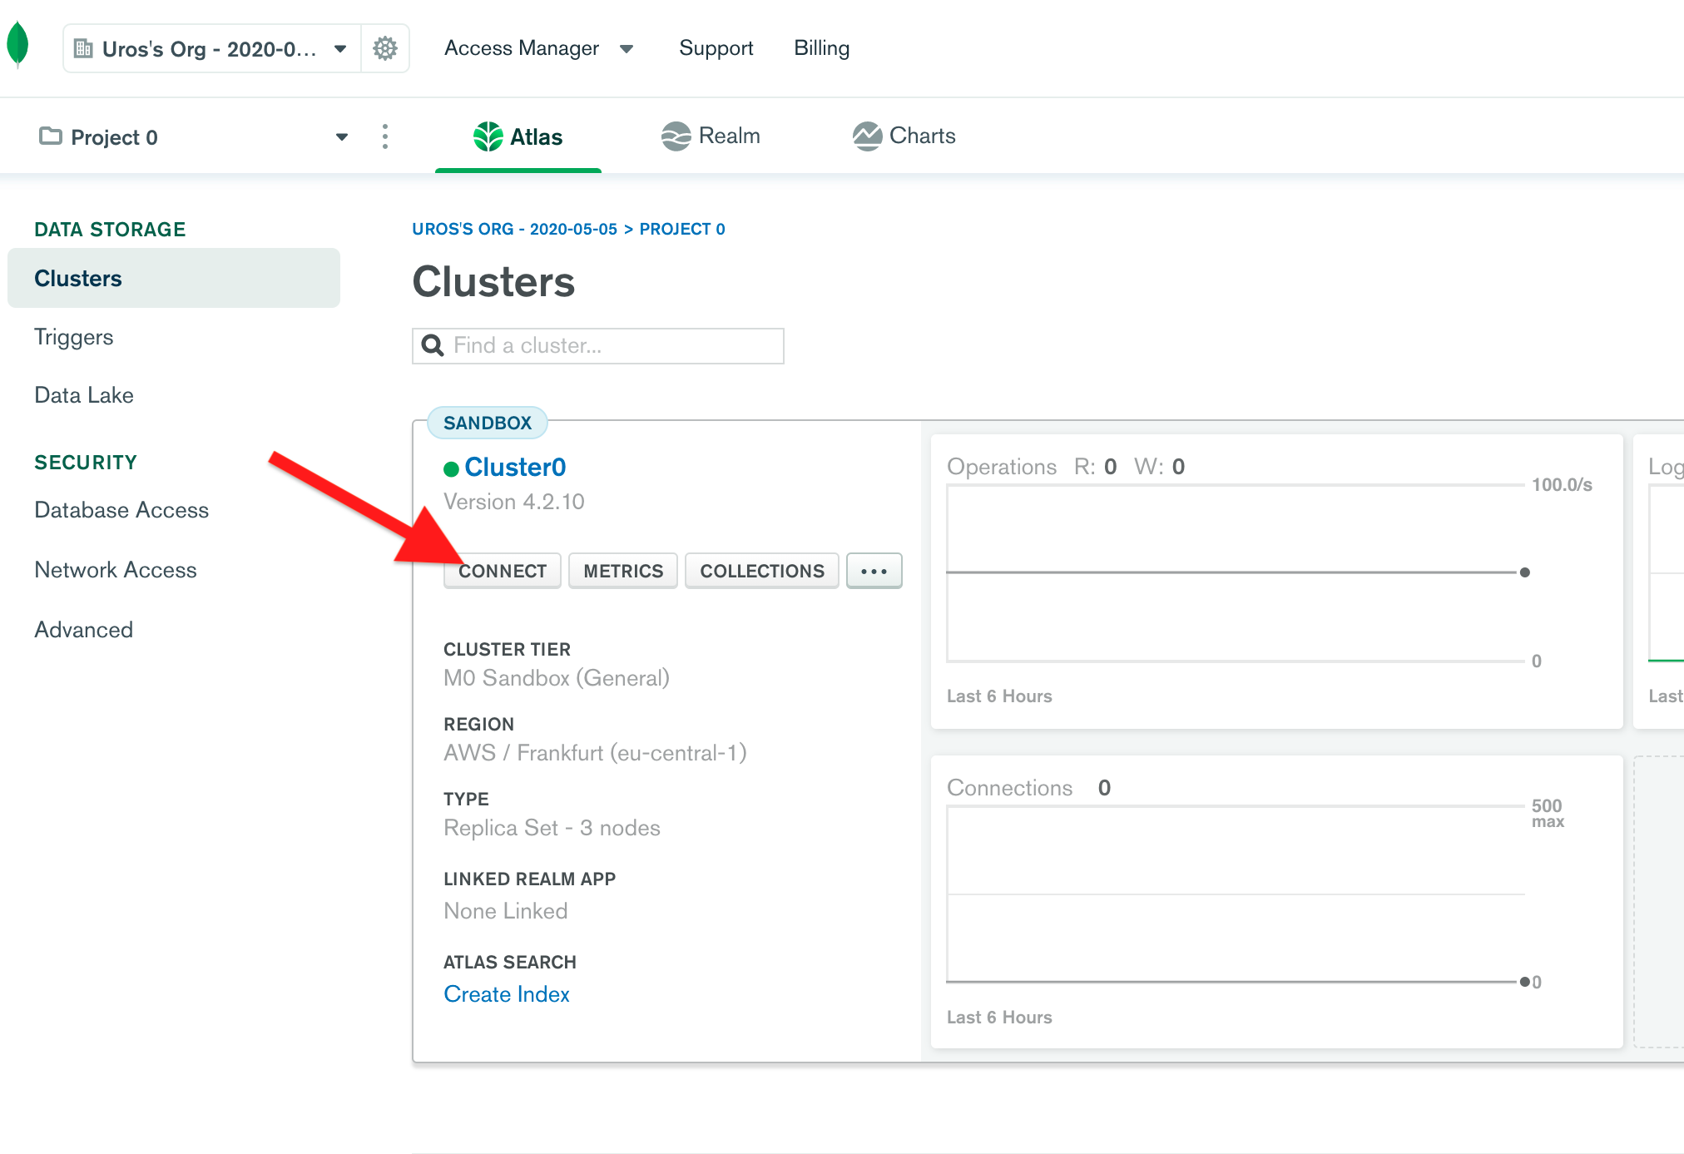Click the M0 Sandbox (General) tier text
1684x1154 pixels.
point(557,678)
